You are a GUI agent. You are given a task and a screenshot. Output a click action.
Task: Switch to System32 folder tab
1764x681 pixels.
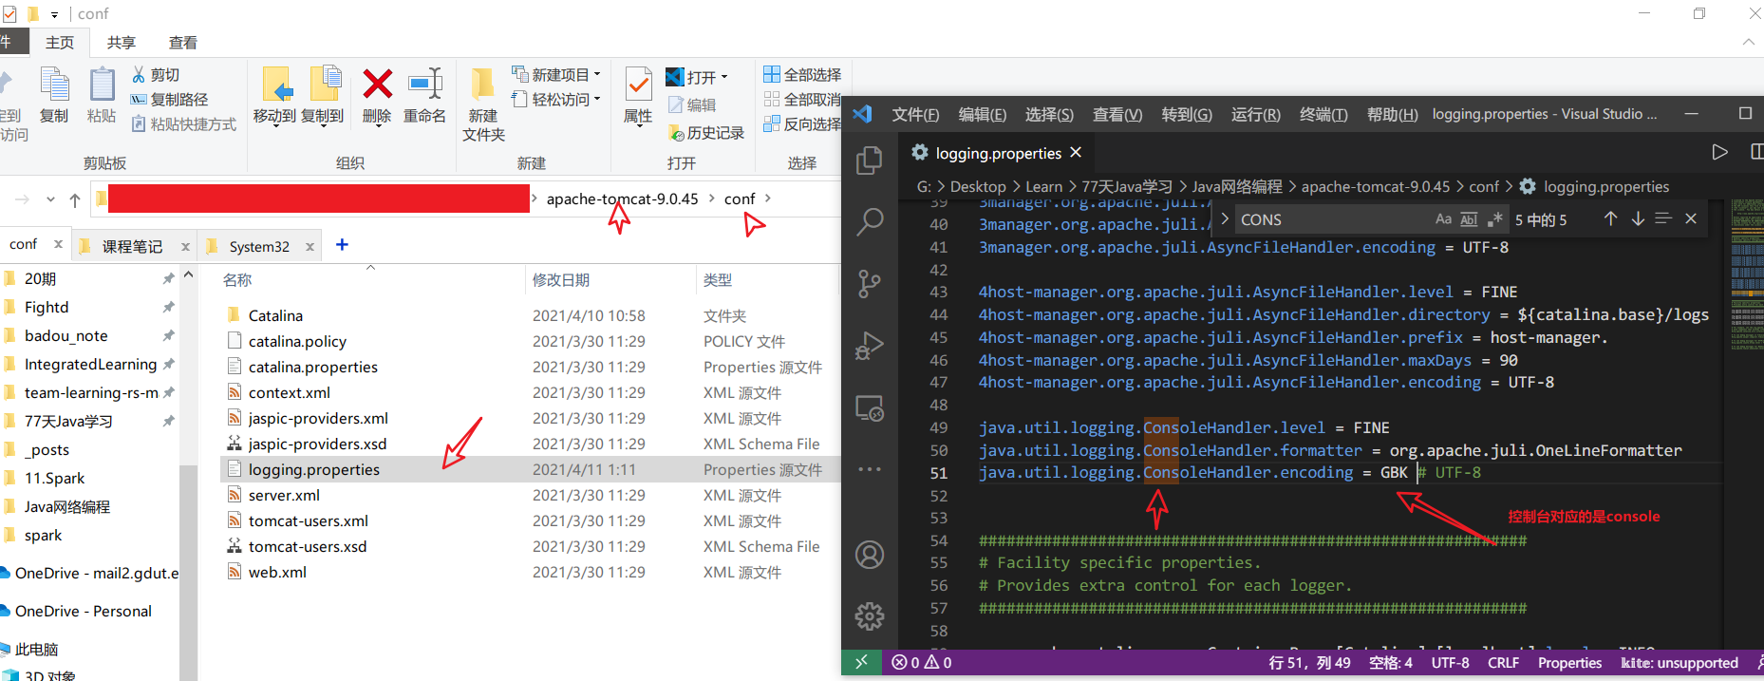(259, 246)
